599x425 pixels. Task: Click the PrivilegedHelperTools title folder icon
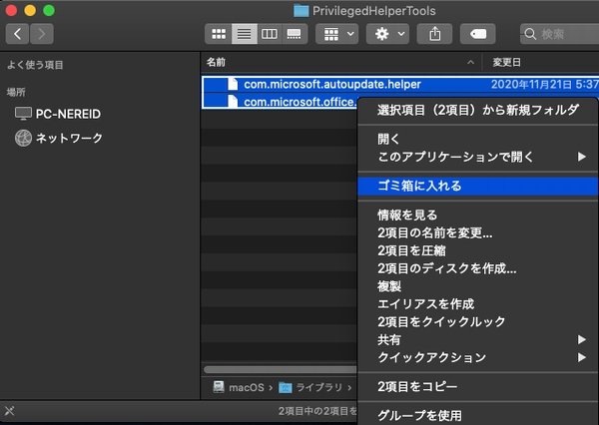click(x=301, y=11)
